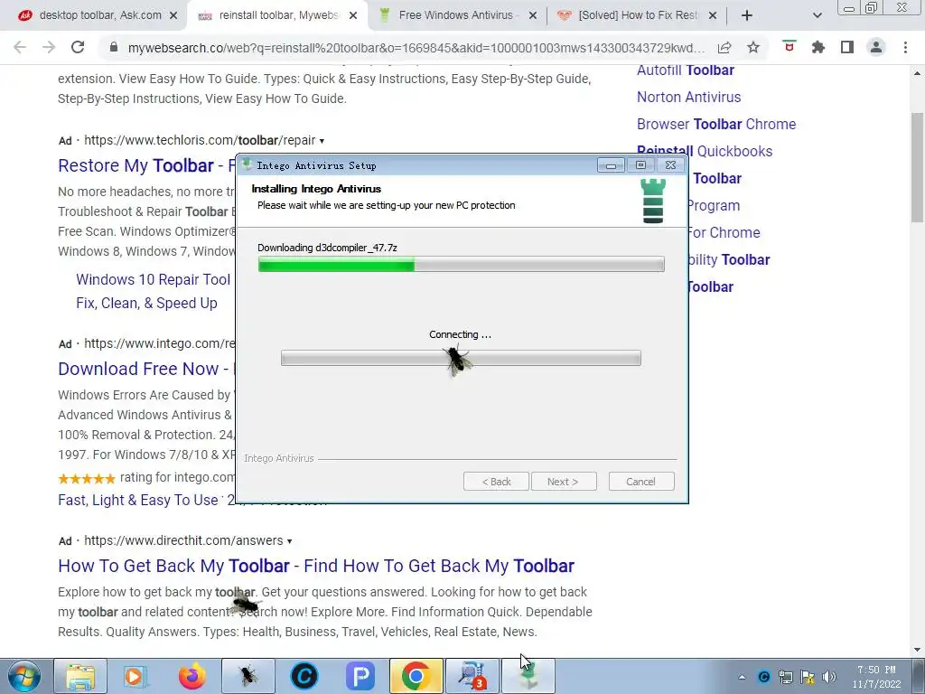This screenshot has width=925, height=694.
Task: Open the Extensions puzzle piece menu
Action: [x=818, y=47]
